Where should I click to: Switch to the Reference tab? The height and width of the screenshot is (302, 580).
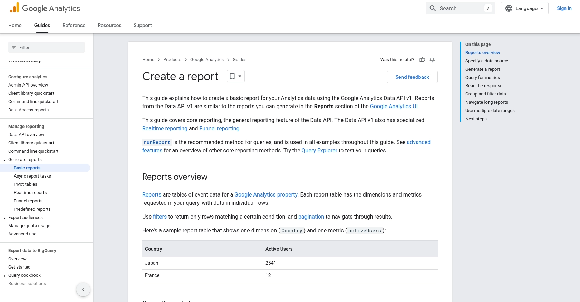(74, 25)
